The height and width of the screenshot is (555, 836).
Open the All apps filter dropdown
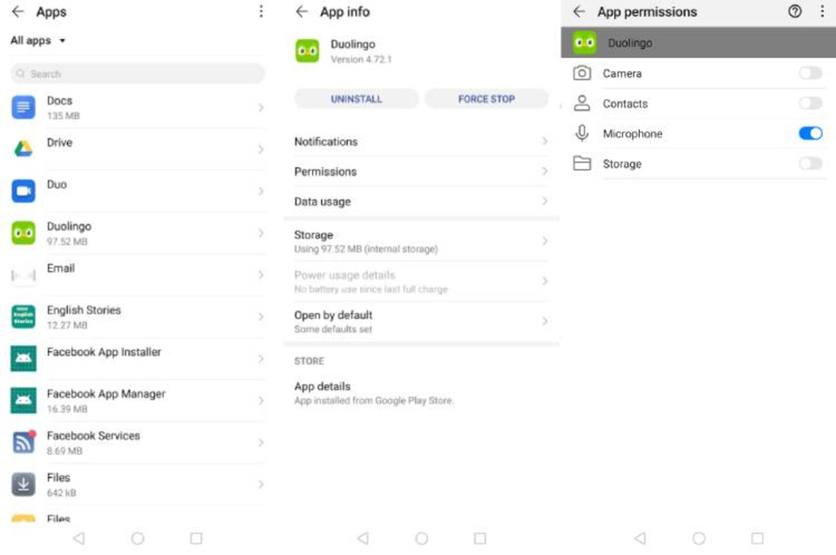38,40
